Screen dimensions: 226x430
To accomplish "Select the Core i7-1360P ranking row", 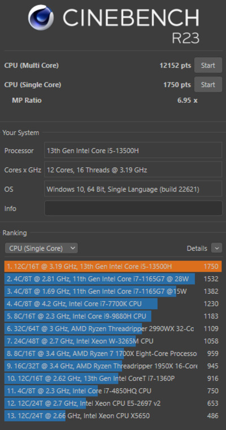I will [113, 379].
